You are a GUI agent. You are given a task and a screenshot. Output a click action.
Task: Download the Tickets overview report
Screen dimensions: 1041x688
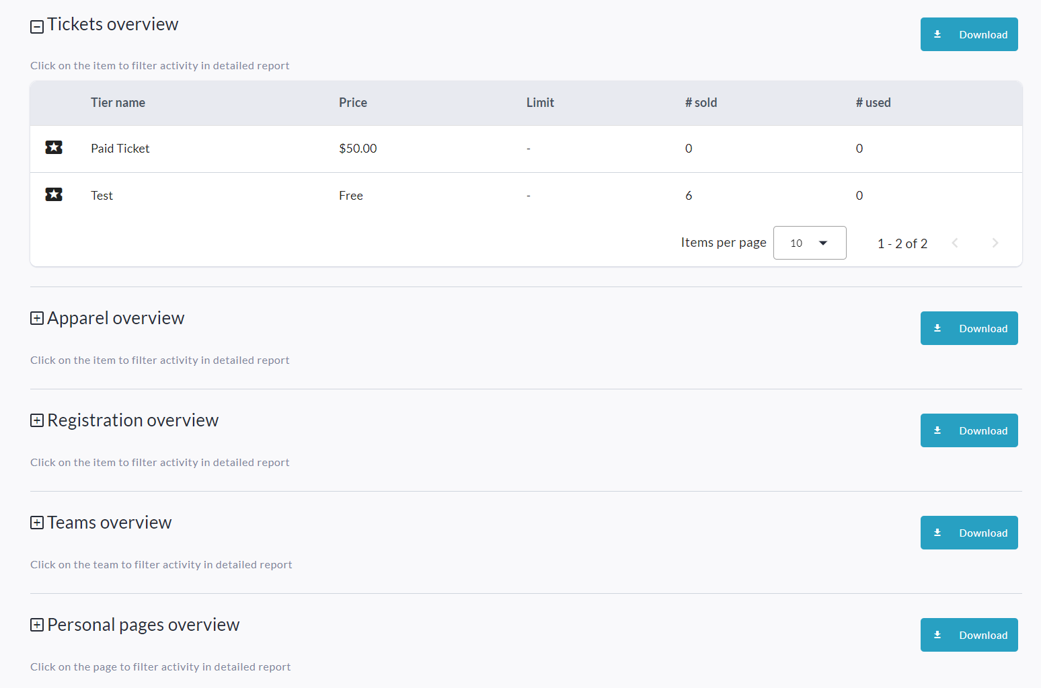pos(968,34)
